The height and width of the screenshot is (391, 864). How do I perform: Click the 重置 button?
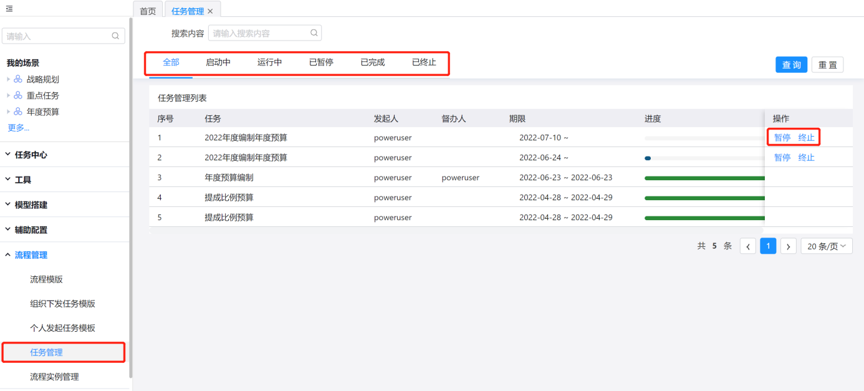tap(827, 65)
